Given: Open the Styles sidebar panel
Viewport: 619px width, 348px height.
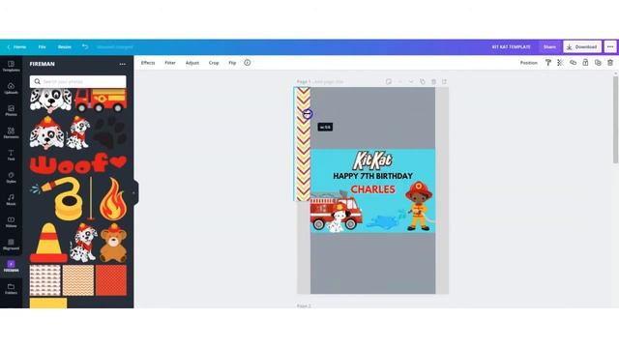Looking at the screenshot, I should click(x=11, y=177).
